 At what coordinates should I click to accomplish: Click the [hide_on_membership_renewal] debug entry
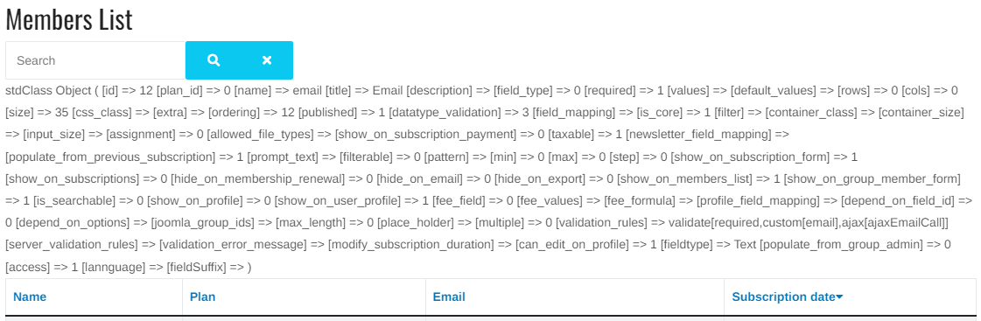click(x=258, y=179)
